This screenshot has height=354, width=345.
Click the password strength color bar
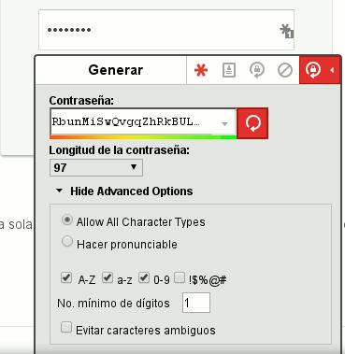[x=143, y=136]
